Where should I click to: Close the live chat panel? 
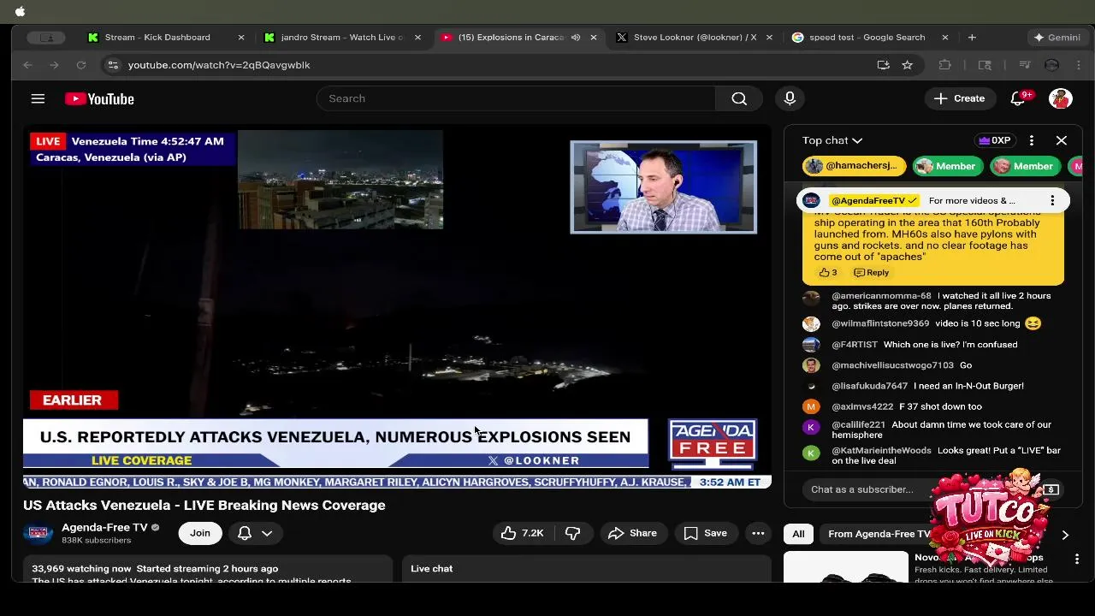tap(1062, 140)
